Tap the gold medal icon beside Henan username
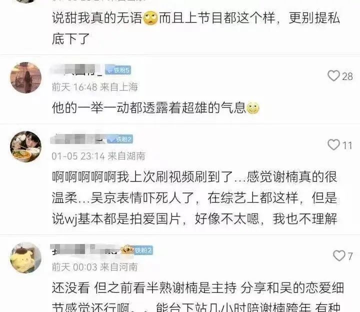This screenshot has height=312, width=360. point(127,249)
